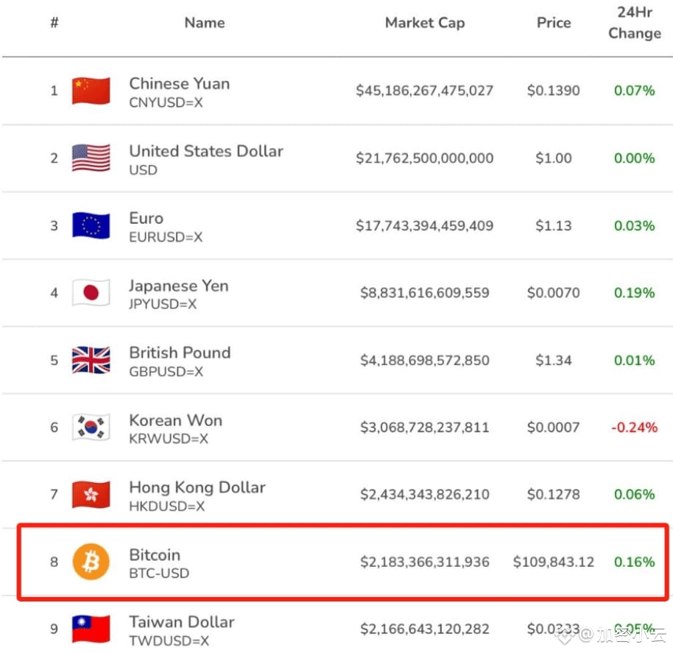
Task: Open the Bitcoin asset name link
Action: [155, 554]
